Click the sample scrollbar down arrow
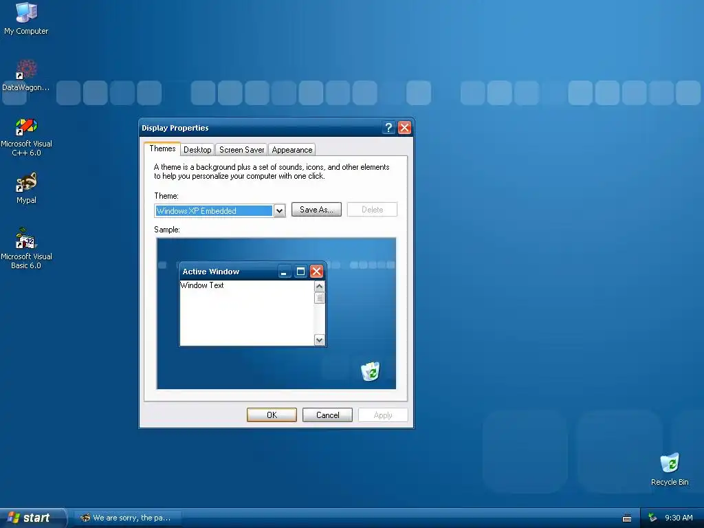The width and height of the screenshot is (704, 528). pos(319,340)
